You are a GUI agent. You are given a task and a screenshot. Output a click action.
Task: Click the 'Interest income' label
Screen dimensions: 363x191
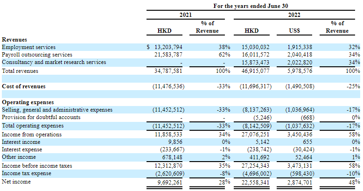point(21,142)
